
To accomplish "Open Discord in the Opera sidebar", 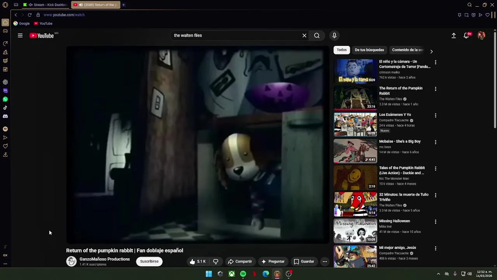I will tap(5, 116).
